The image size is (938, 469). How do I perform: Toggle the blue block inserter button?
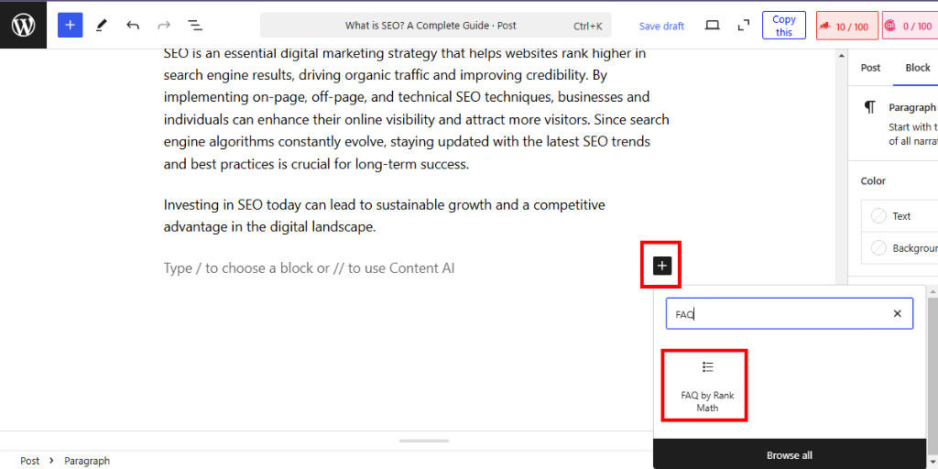point(70,25)
